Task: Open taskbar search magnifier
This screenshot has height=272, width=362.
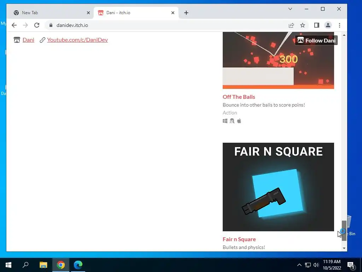Action: [x=25, y=265]
